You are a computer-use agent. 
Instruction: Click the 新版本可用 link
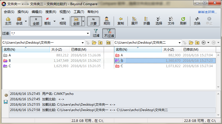207,12
